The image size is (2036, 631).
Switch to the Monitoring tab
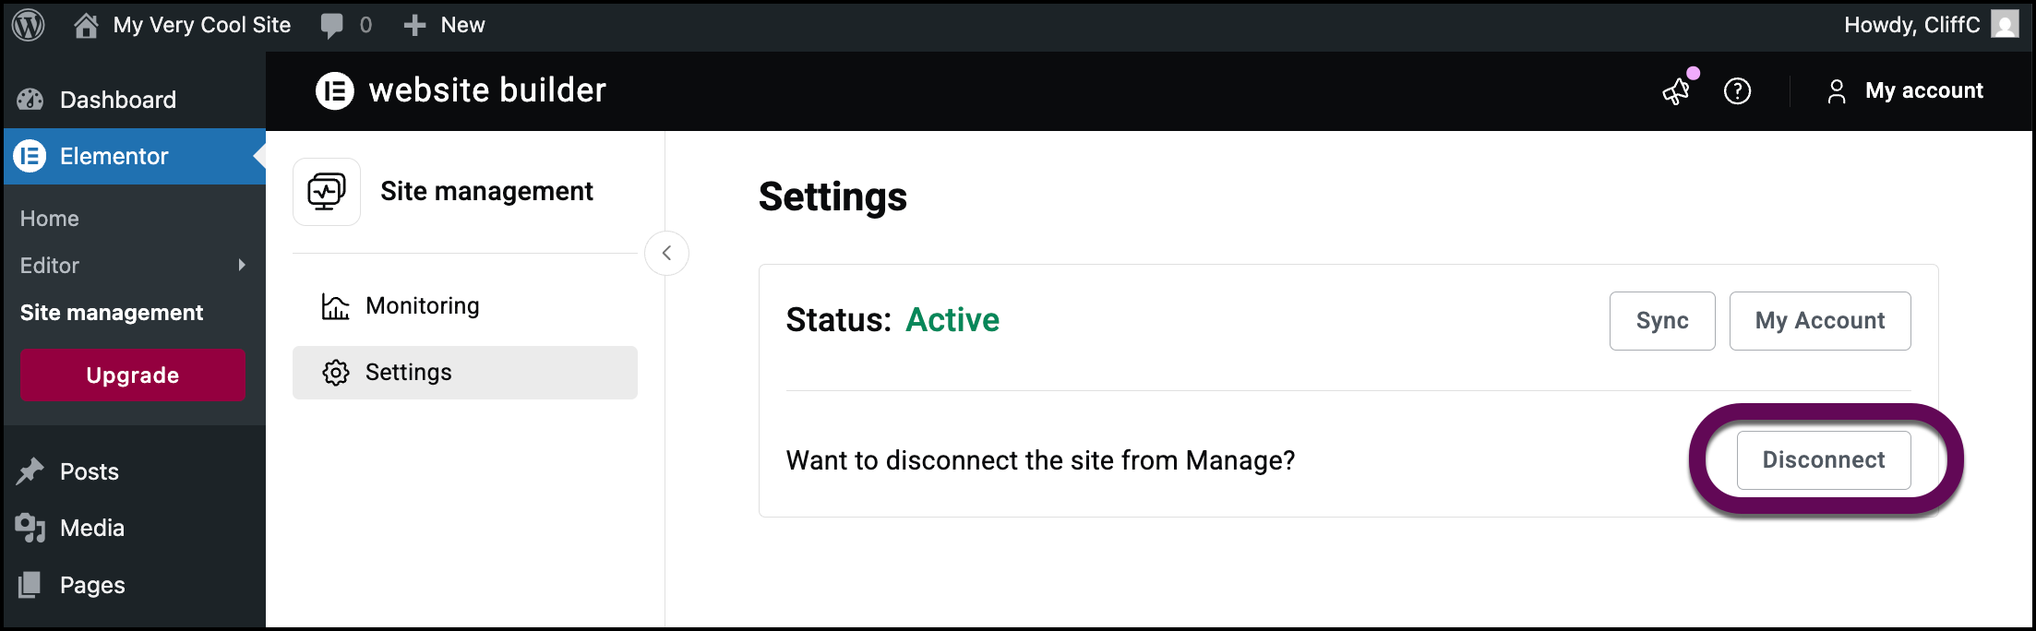422,305
